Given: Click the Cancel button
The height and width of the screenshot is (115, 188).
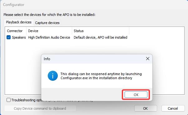Looking at the screenshot, I should coord(173,108).
